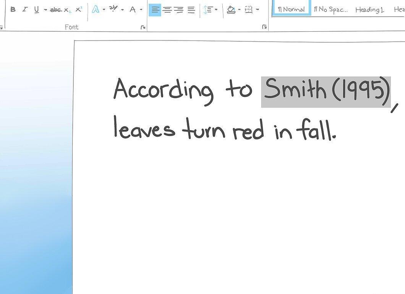Click the word leaves in the document
This screenshot has width=405, height=294.
pos(144,127)
